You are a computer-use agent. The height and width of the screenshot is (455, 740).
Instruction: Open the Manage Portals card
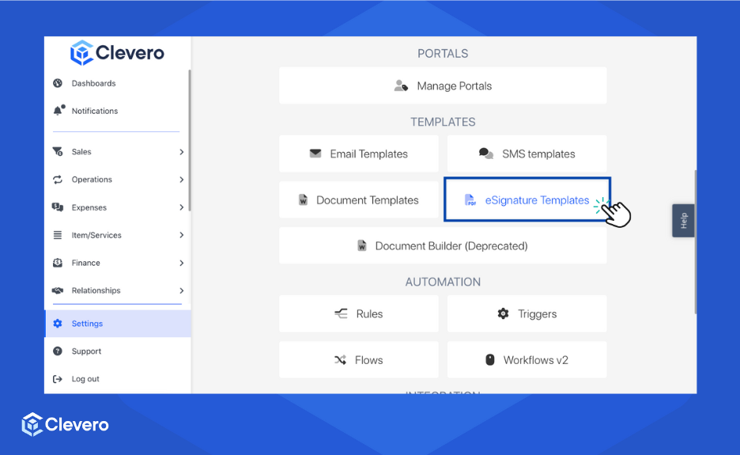point(443,85)
